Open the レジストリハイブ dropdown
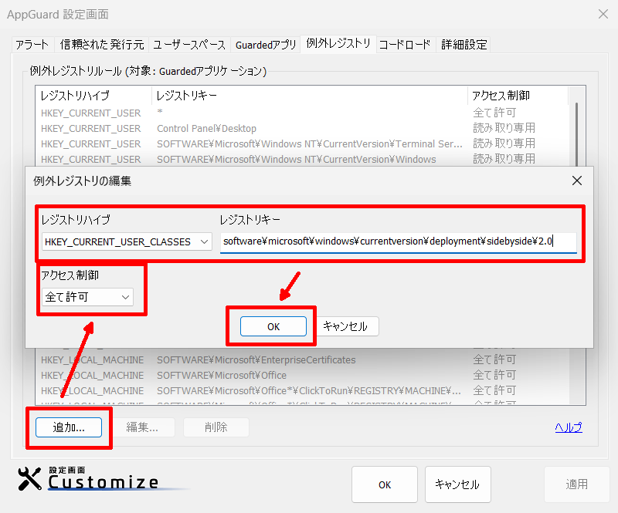This screenshot has width=618, height=513. [x=127, y=242]
